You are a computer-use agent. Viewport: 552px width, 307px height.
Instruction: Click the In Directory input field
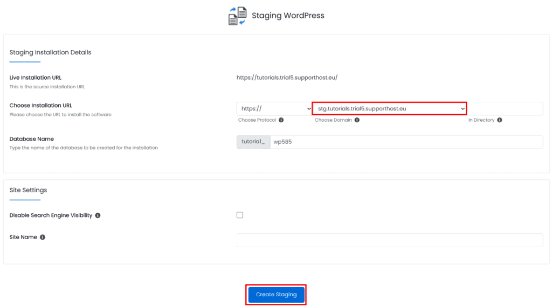[505, 109]
